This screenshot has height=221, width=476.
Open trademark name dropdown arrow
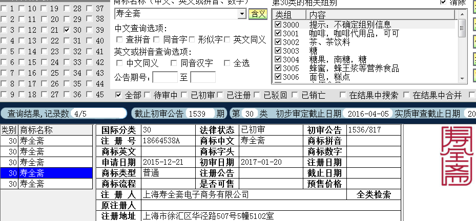[x=242, y=14]
